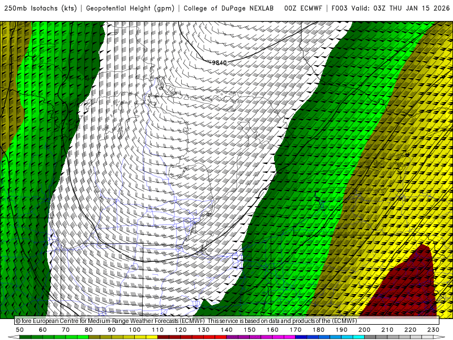The image size is (453, 340).
Task: Click the ECMWF copyright notice text
Action: pos(186,321)
